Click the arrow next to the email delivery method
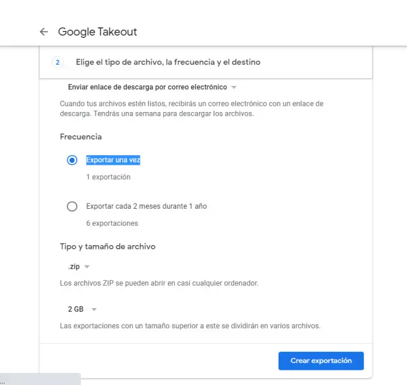 [x=234, y=87]
